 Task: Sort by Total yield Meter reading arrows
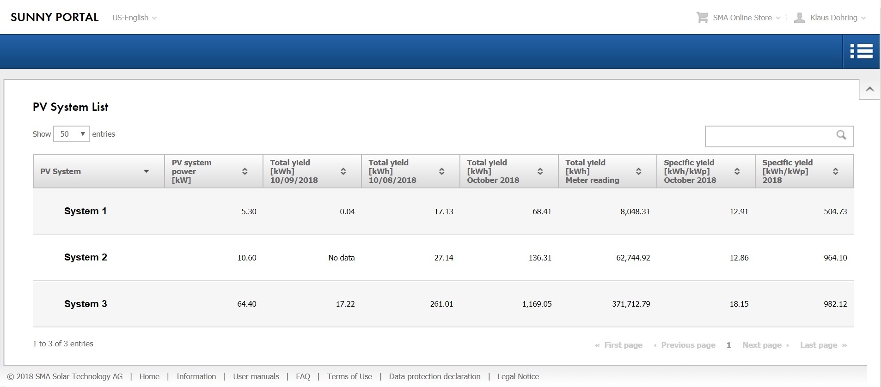[x=638, y=171]
